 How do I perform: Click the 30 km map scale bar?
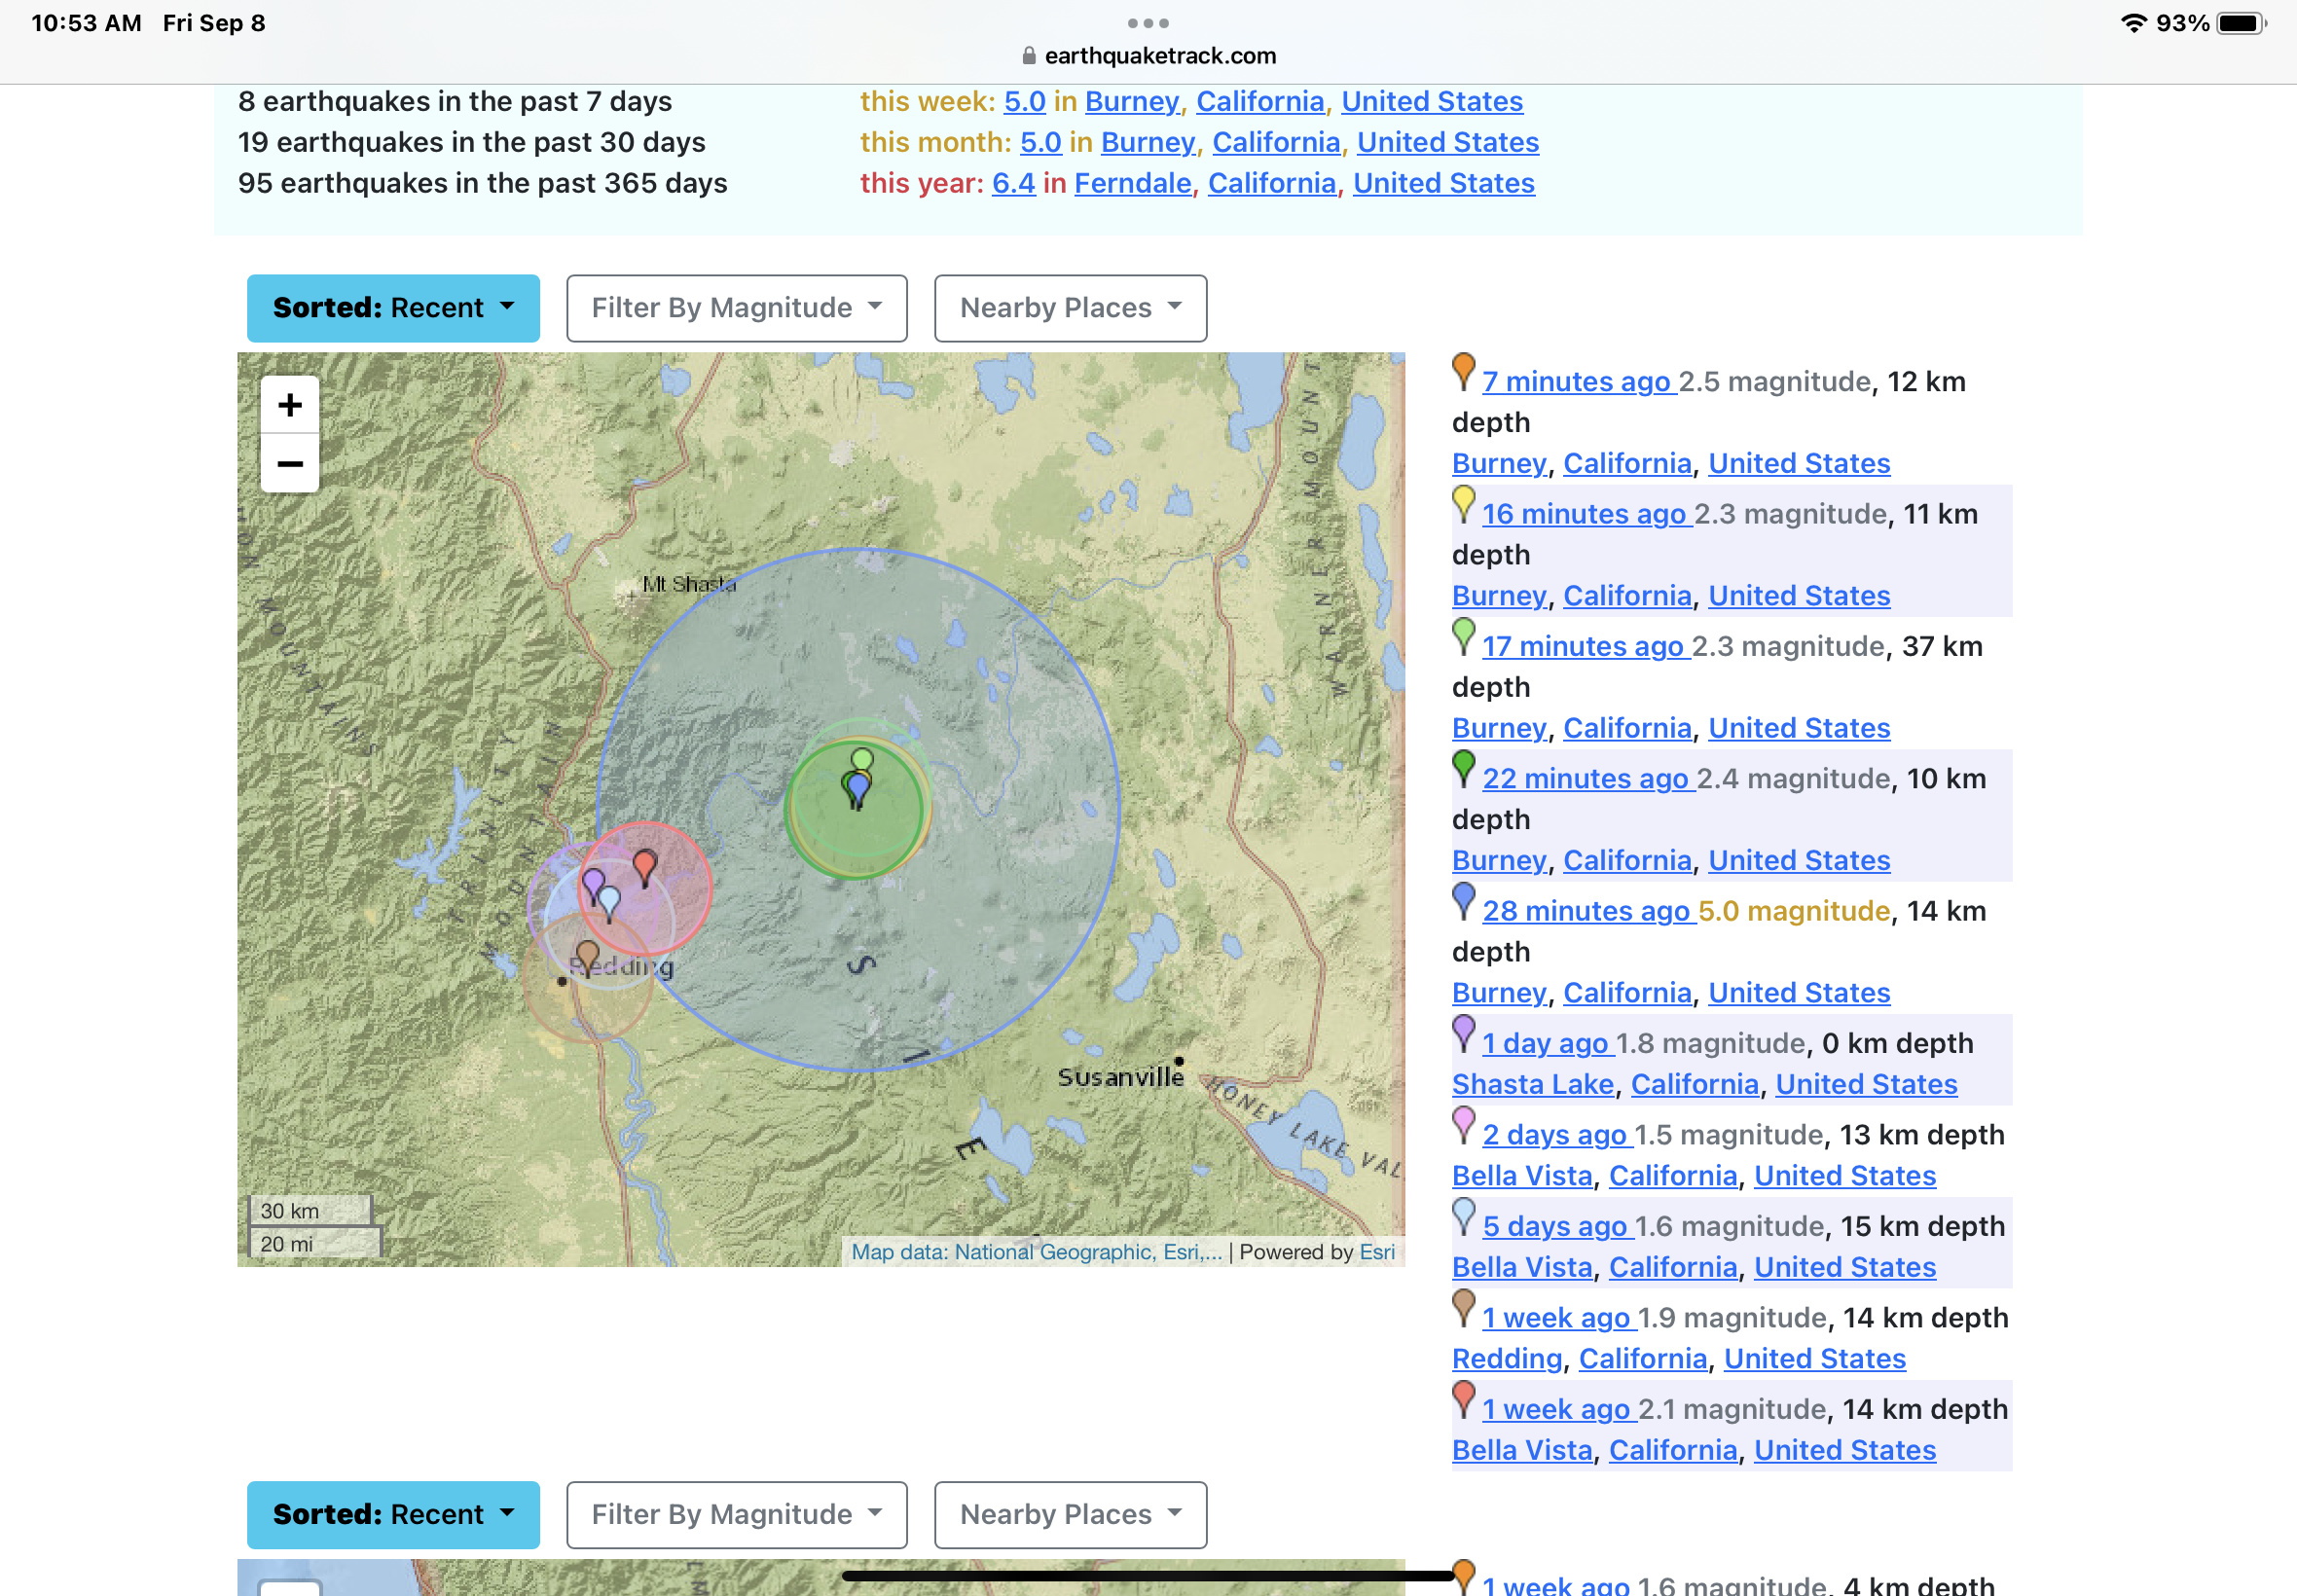pos(310,1210)
